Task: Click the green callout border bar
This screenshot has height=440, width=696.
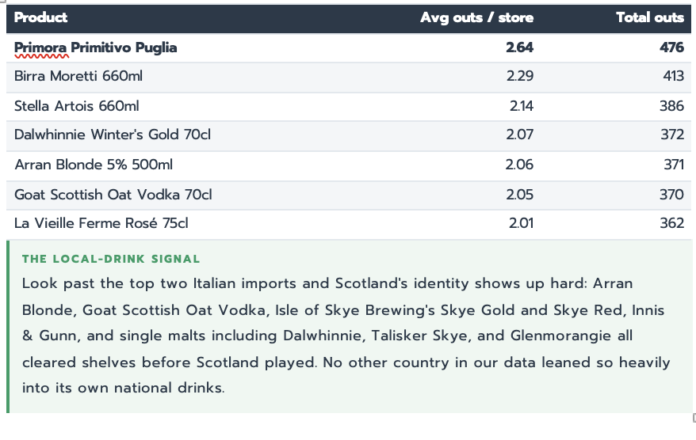Action: tap(8, 327)
